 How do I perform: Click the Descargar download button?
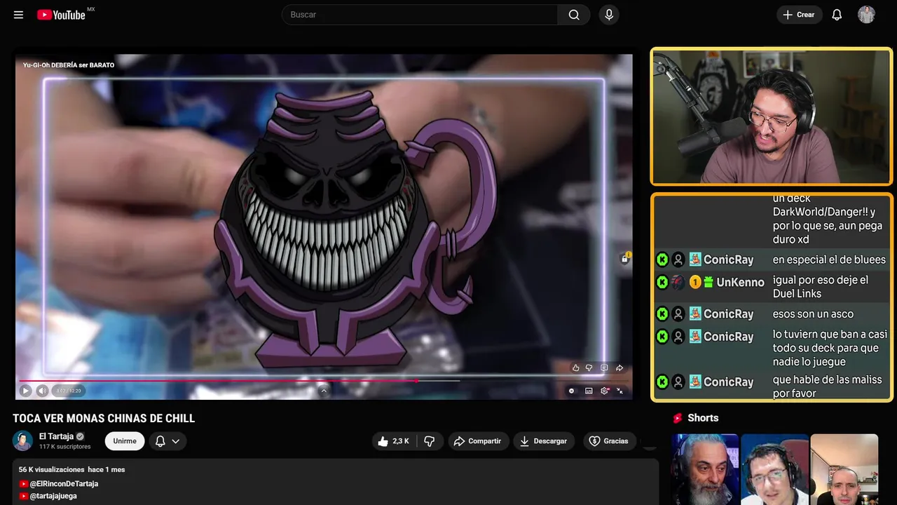(544, 441)
